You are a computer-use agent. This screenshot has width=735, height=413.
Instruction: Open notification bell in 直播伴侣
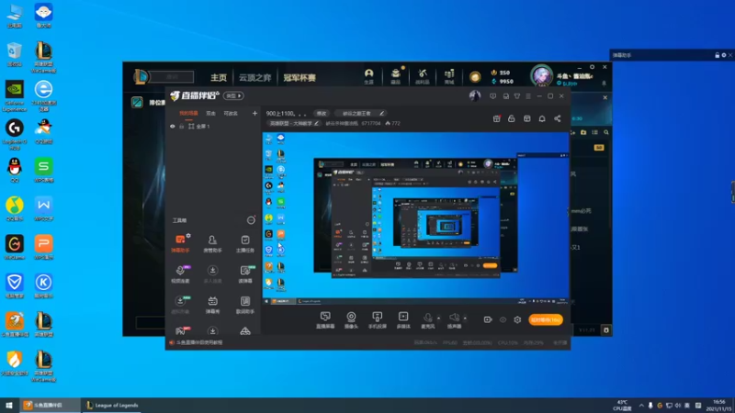coord(542,119)
